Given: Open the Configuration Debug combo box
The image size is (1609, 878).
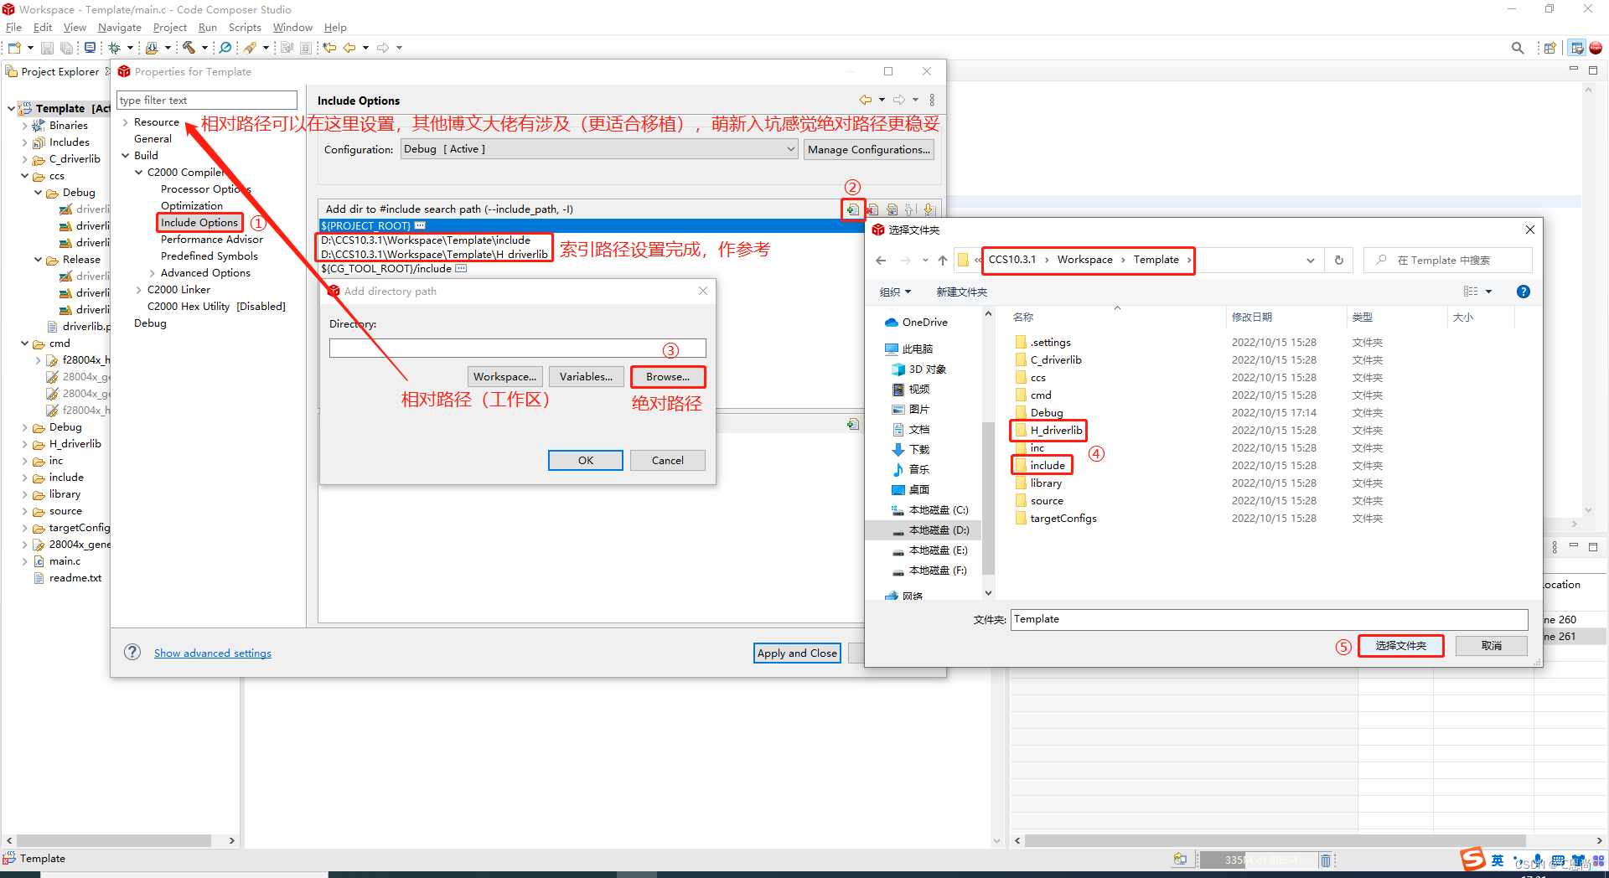Looking at the screenshot, I should [599, 149].
